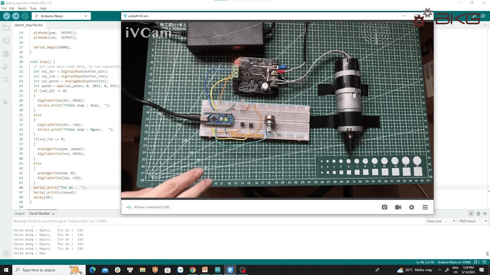This screenshot has height=275, width=490.
Task: Start video recording in iVCam
Action: (x=398, y=207)
